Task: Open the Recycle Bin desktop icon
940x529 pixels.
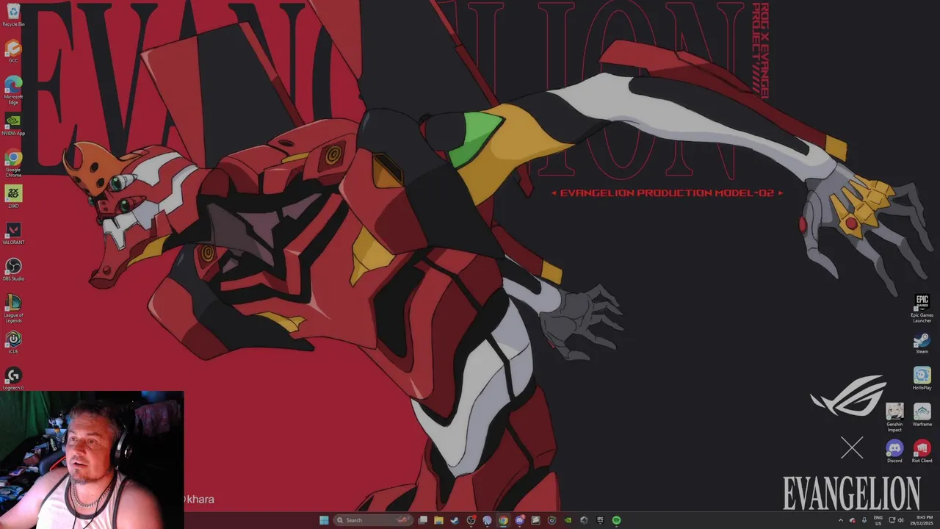Action: tap(13, 16)
